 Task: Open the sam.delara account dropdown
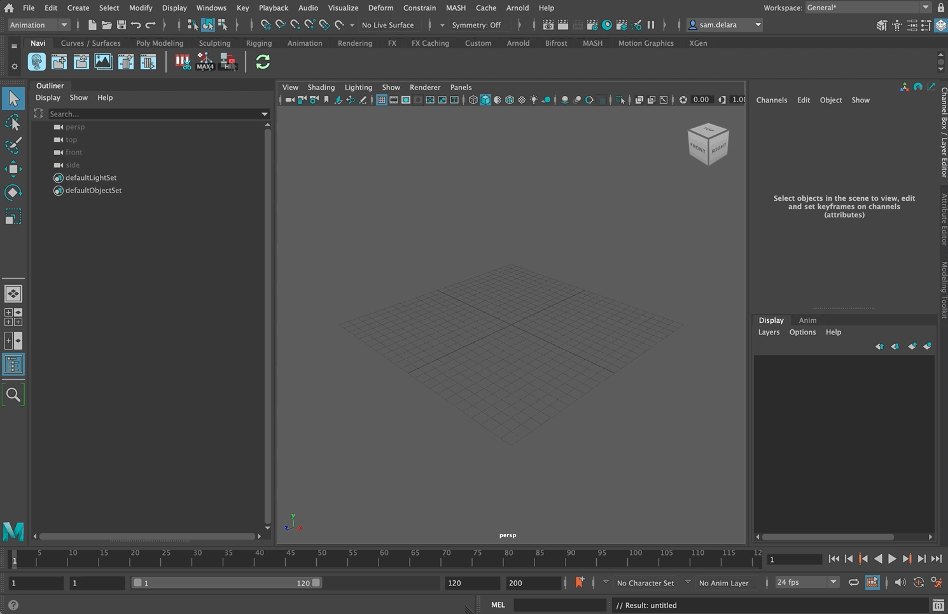pyautogui.click(x=725, y=25)
